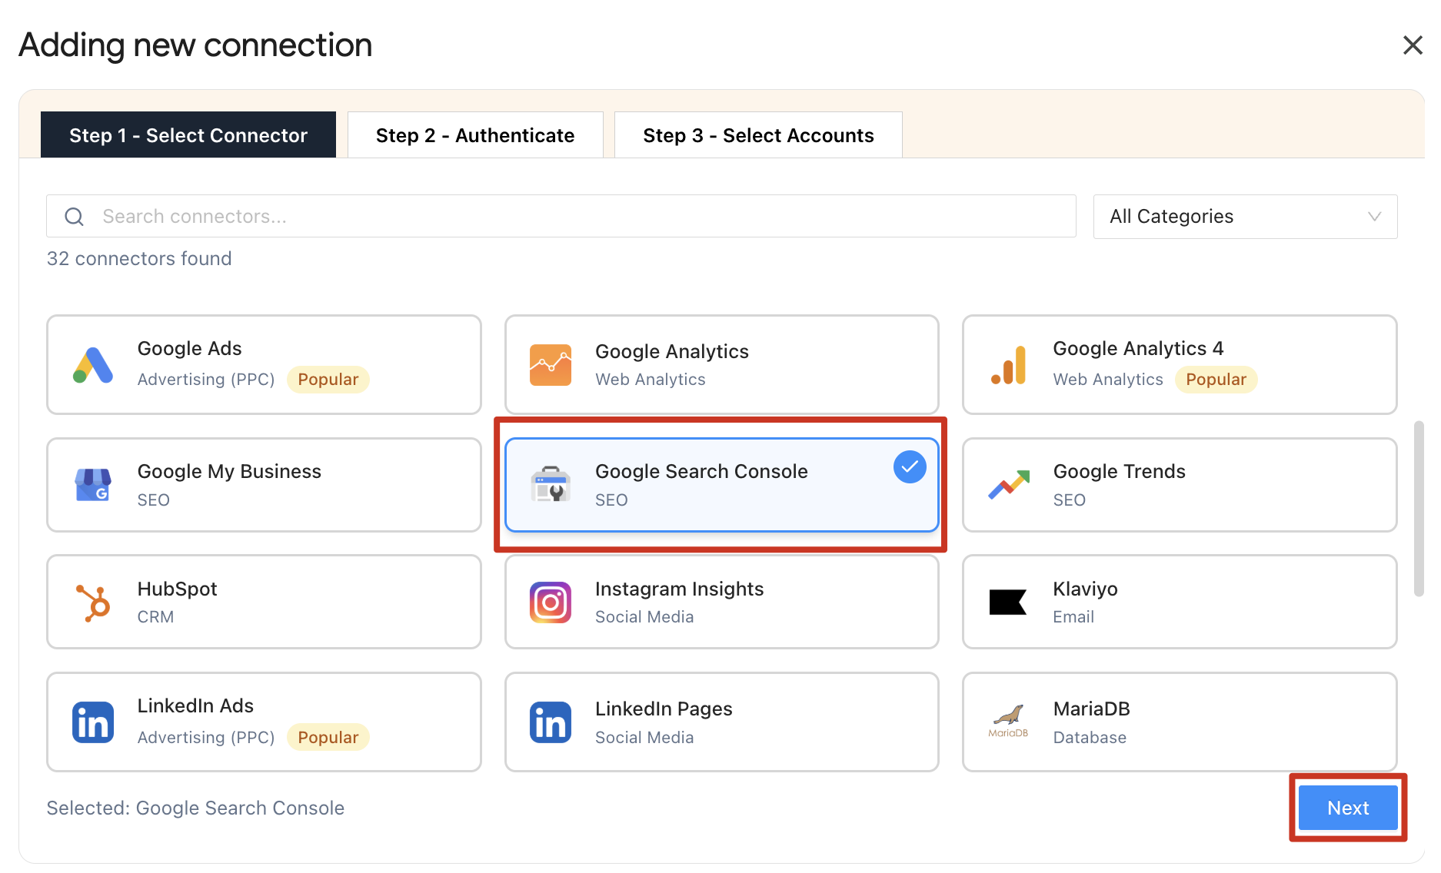The image size is (1441, 873).
Task: Choose the Google My Business storefront icon
Action: pyautogui.click(x=93, y=485)
